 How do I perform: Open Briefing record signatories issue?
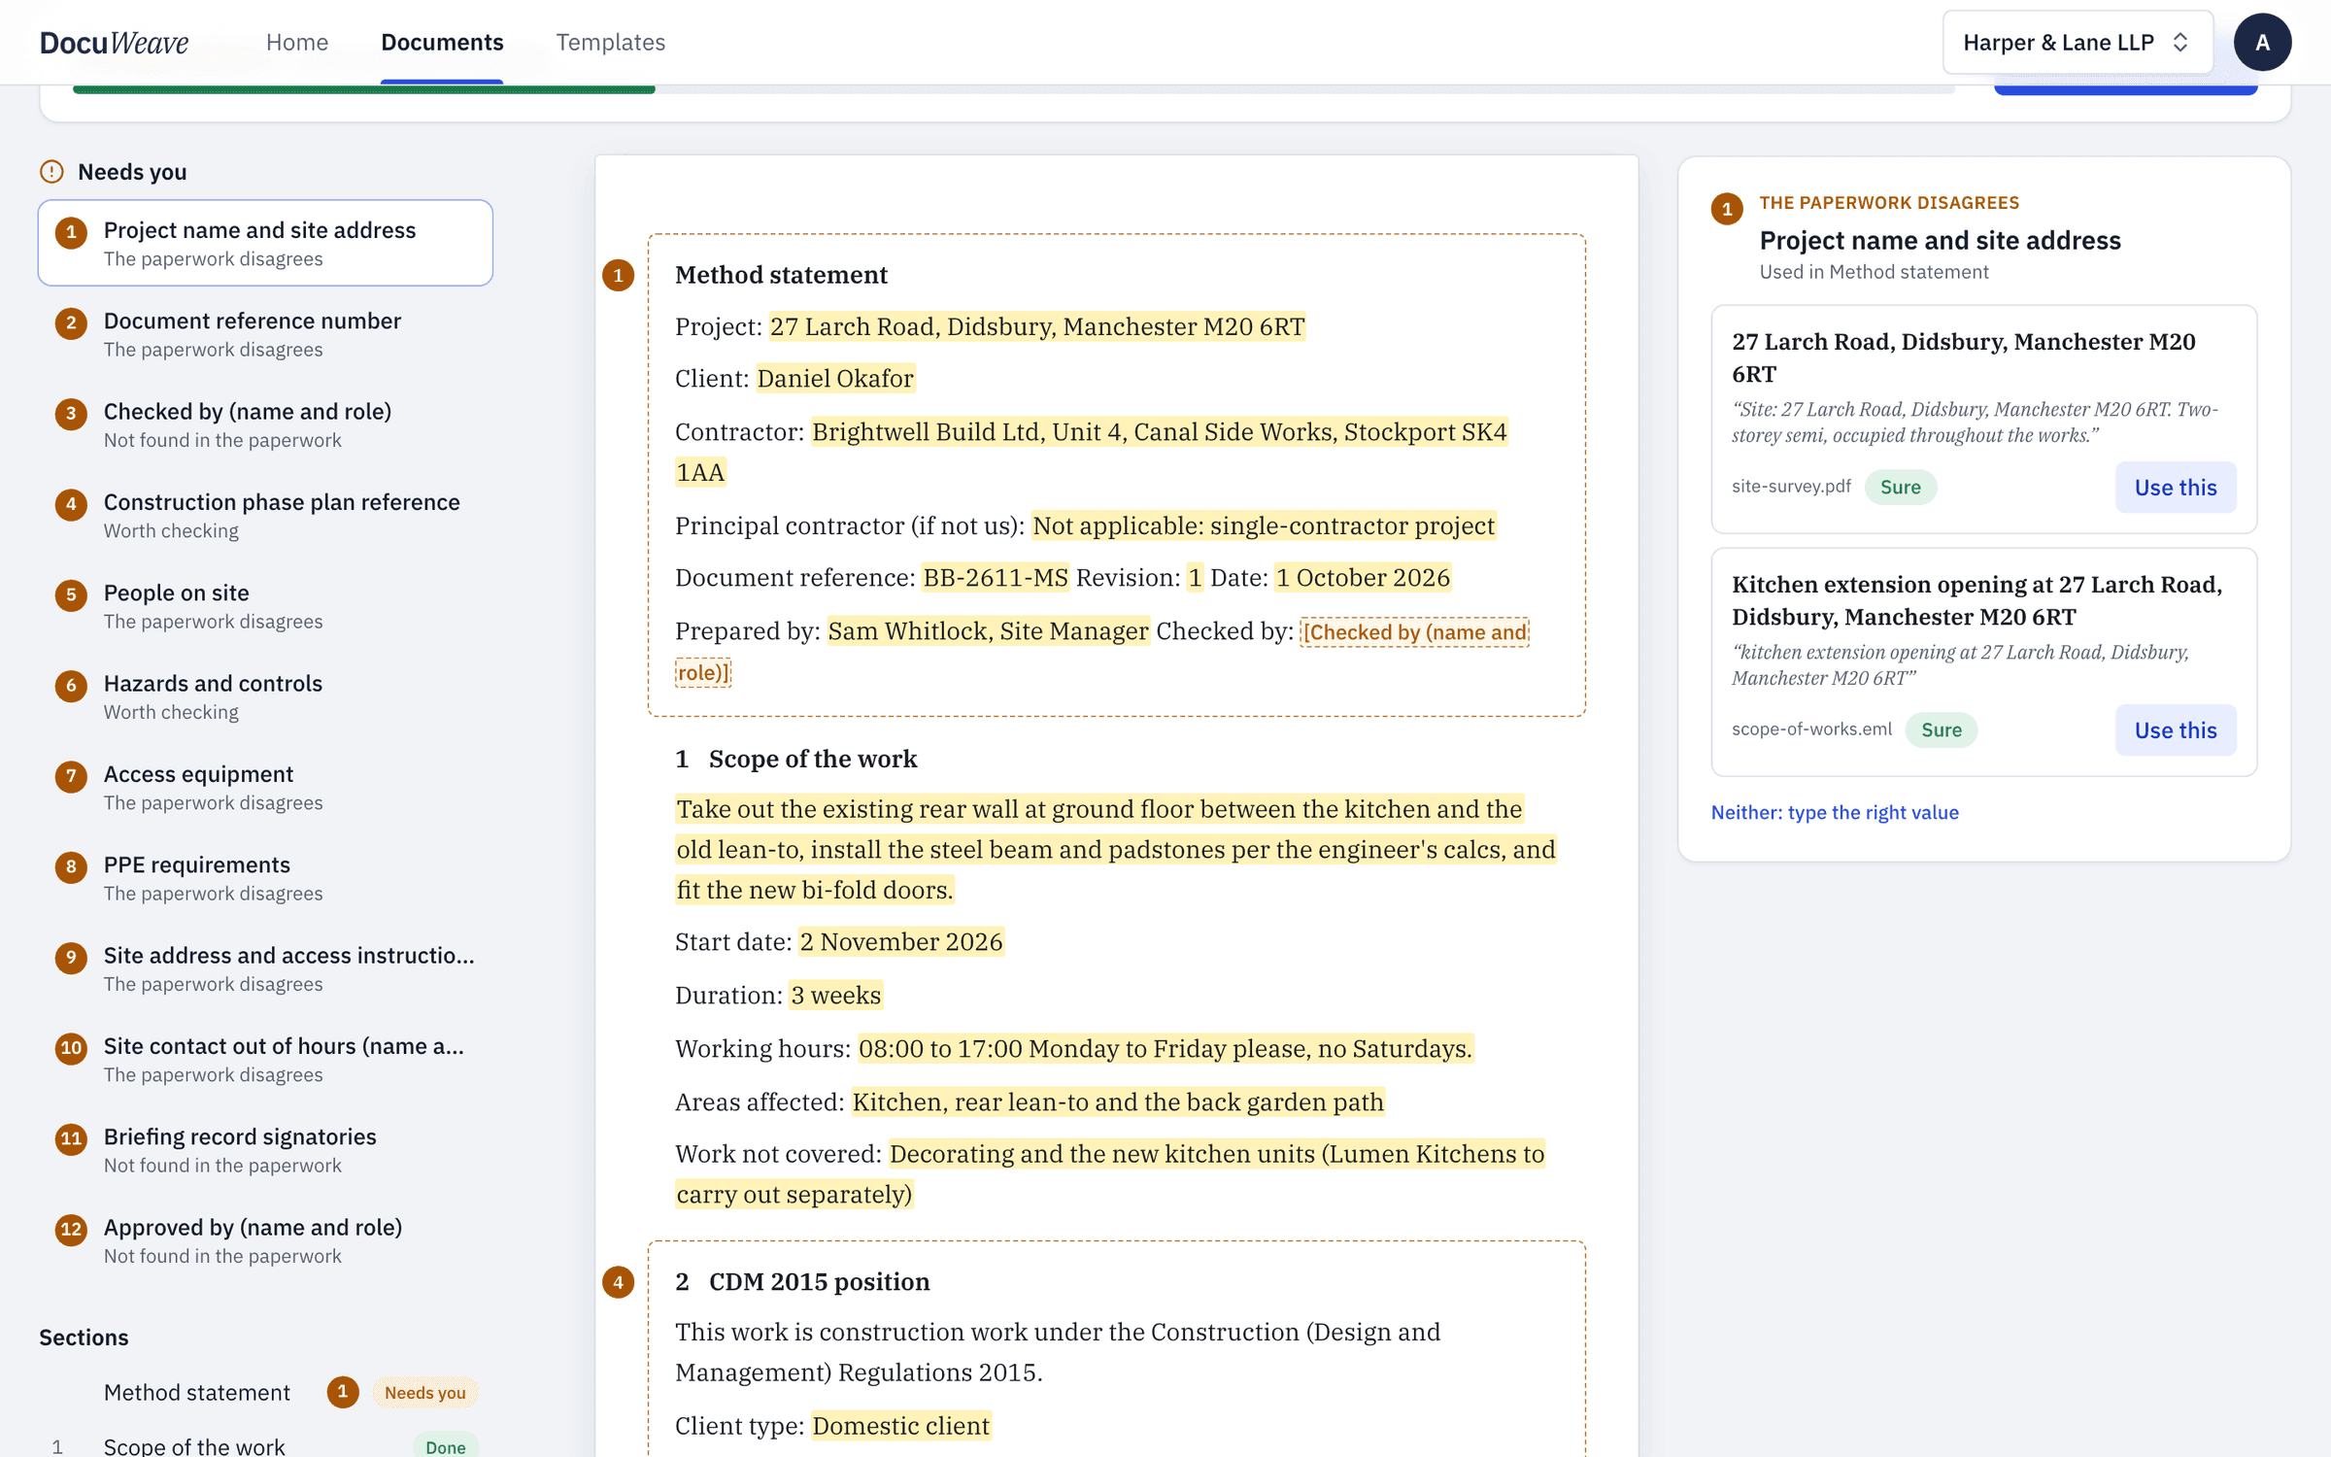[x=265, y=1150]
